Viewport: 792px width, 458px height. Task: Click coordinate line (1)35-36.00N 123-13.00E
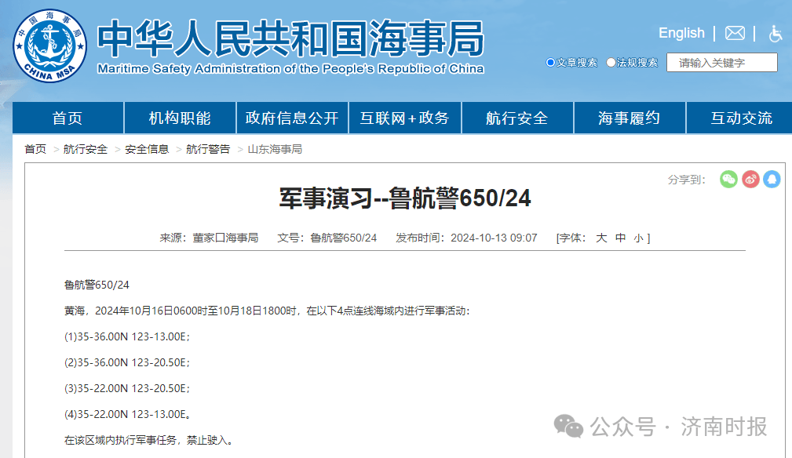click(x=127, y=336)
